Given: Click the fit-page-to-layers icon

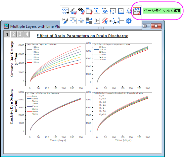Looking at the screenshot, I should tap(73, 21).
